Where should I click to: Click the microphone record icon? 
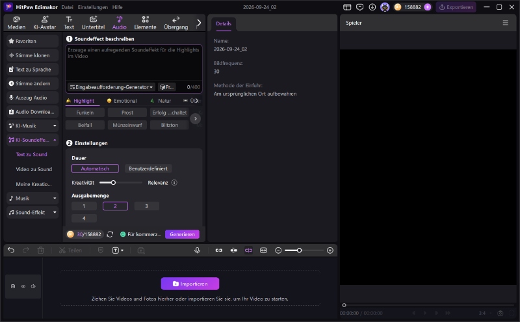pos(198,250)
